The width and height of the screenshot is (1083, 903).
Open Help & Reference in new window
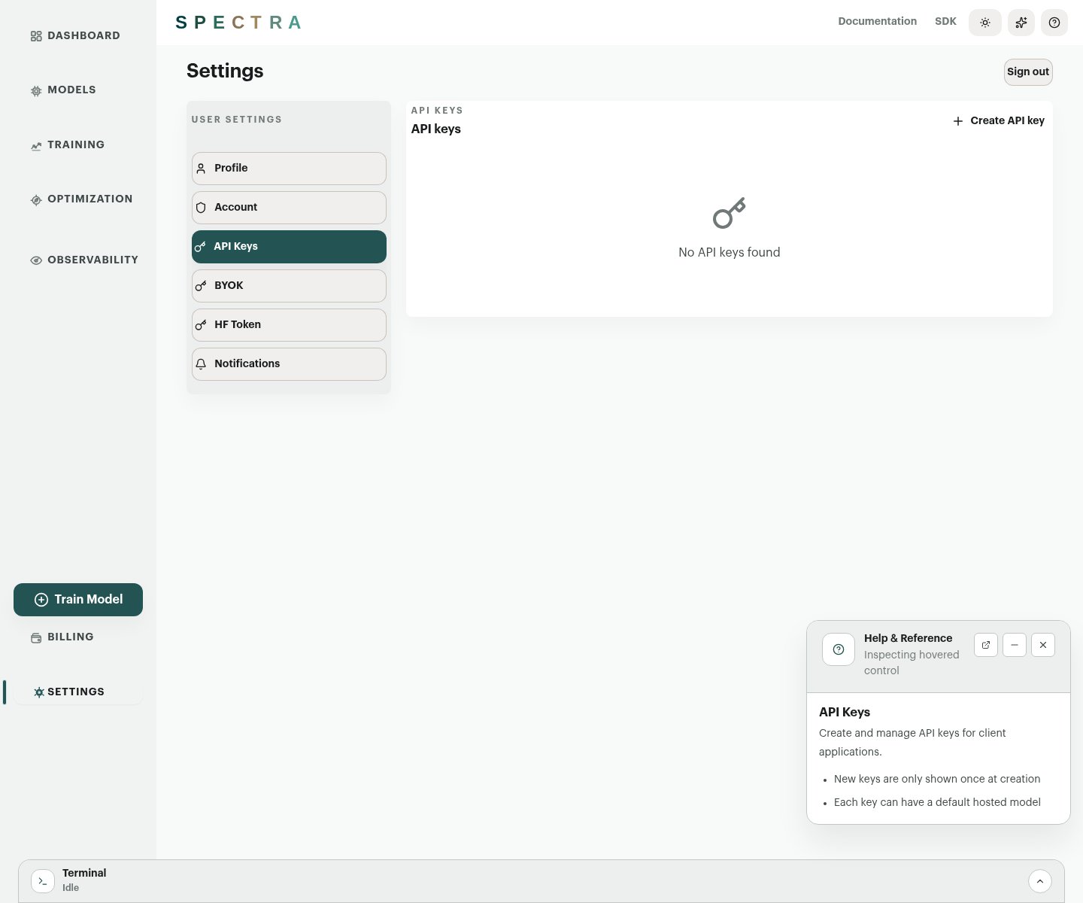point(986,645)
